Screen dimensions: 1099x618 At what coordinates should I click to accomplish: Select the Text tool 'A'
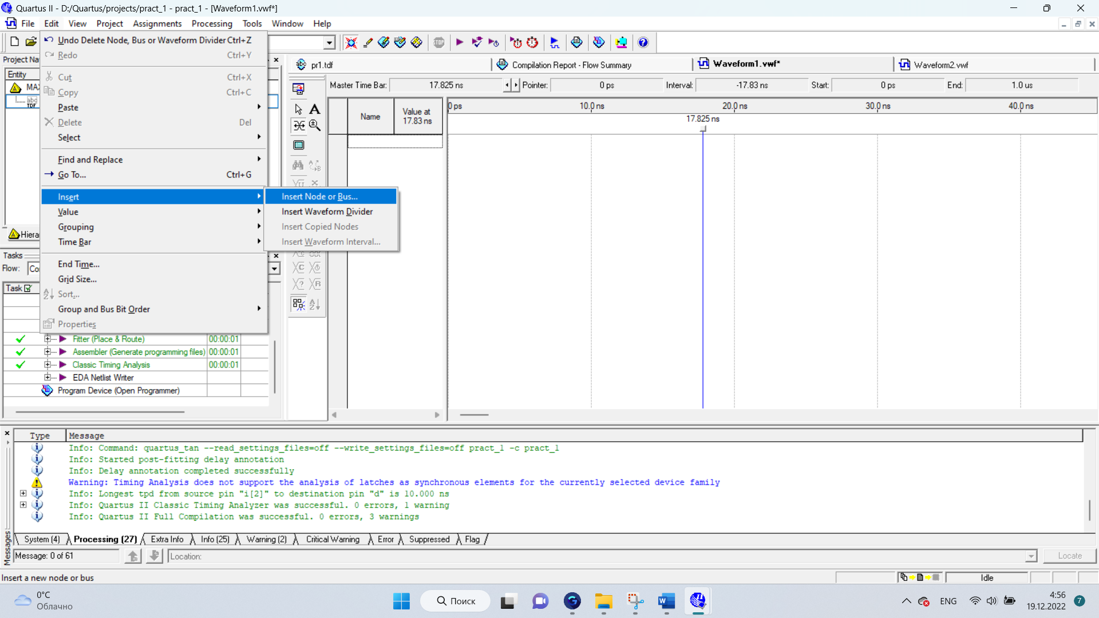pos(315,109)
